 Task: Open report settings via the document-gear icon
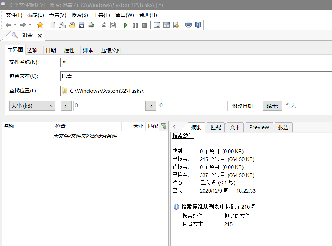176,25
